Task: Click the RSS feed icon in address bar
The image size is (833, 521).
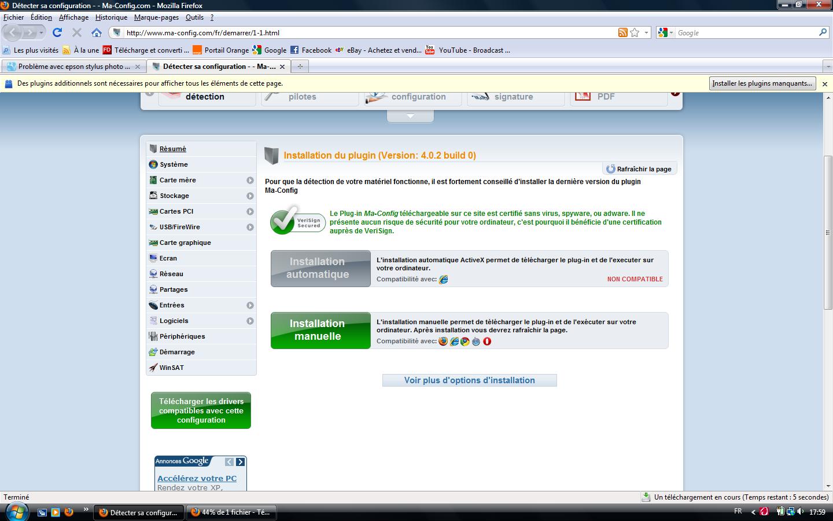Action: coord(623,32)
